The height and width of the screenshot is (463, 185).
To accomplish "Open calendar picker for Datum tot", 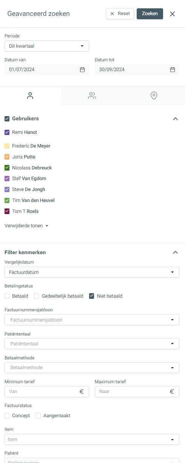I will coord(173,70).
